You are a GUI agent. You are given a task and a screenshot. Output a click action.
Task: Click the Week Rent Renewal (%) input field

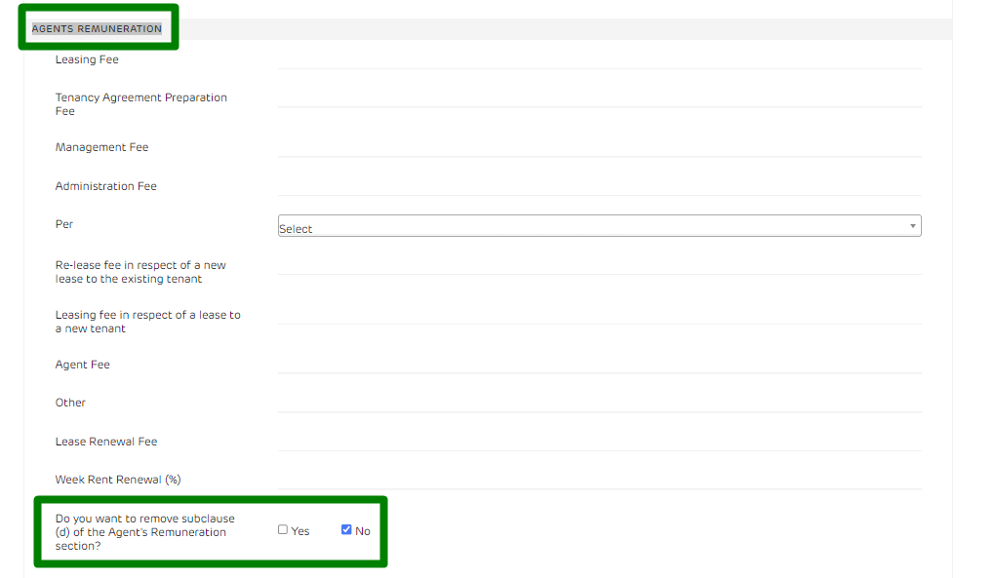(600, 481)
